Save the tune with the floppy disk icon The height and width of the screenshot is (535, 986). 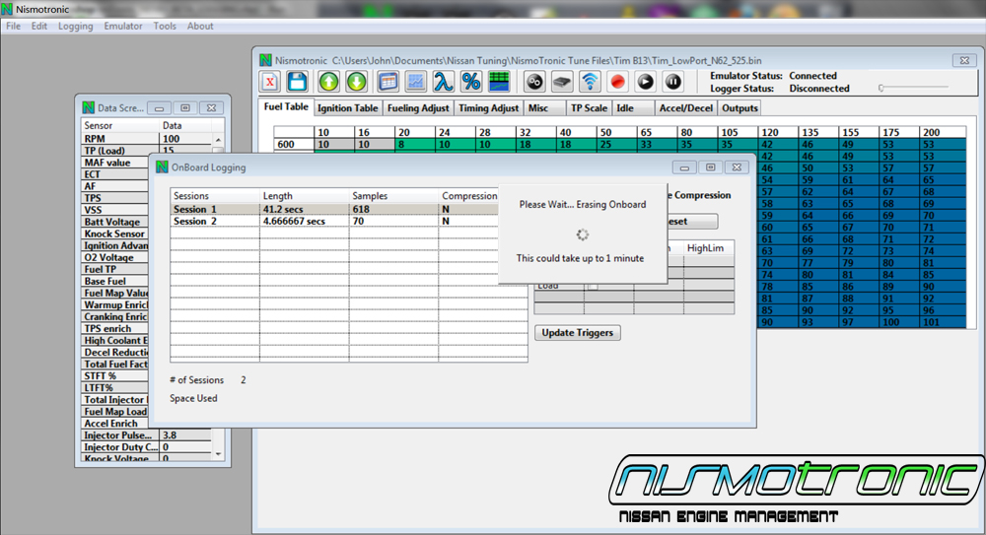[299, 82]
